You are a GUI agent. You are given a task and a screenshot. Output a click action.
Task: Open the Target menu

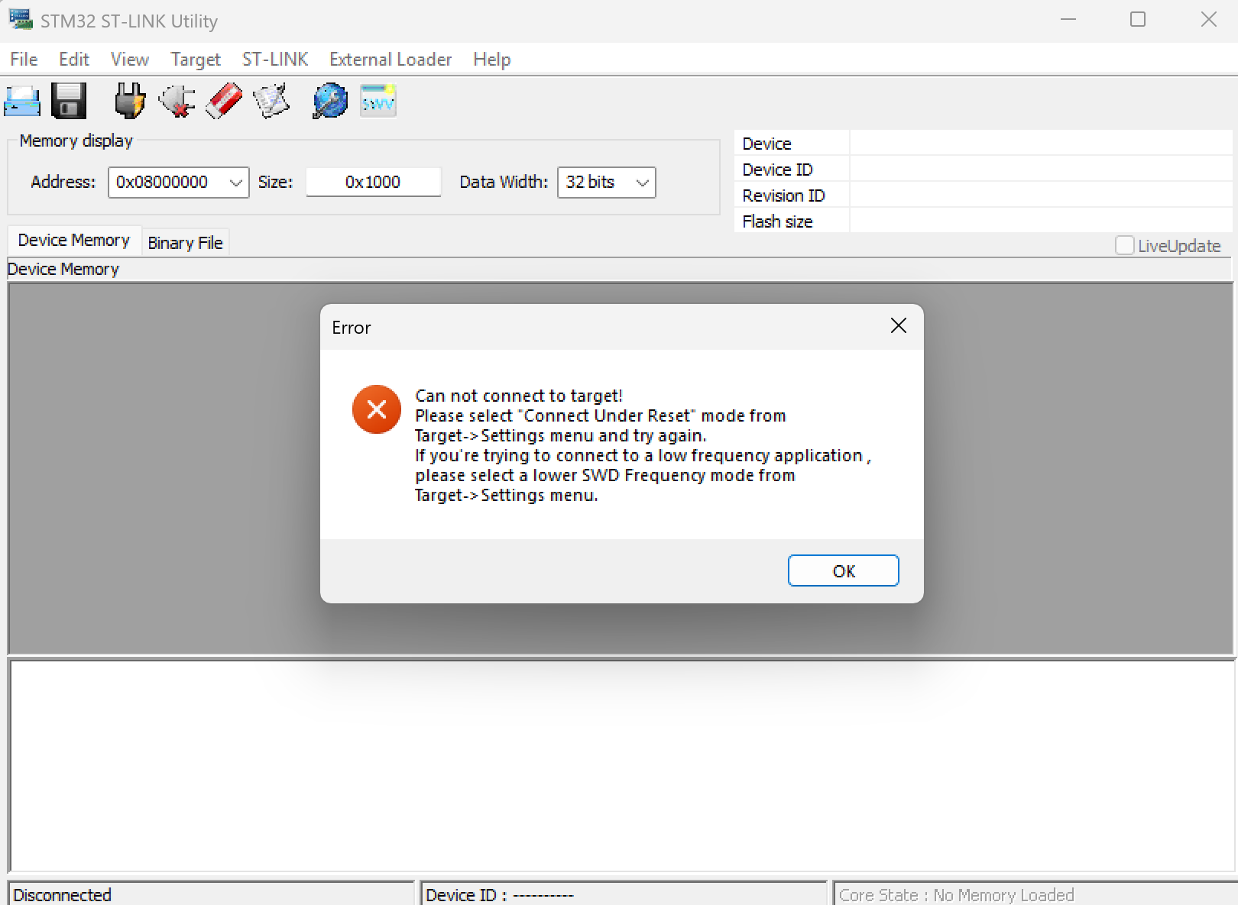point(195,59)
